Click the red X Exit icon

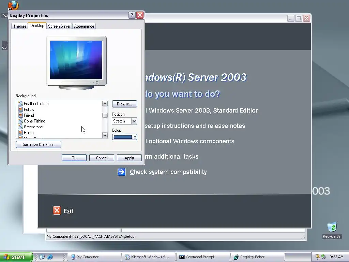(x=57, y=210)
